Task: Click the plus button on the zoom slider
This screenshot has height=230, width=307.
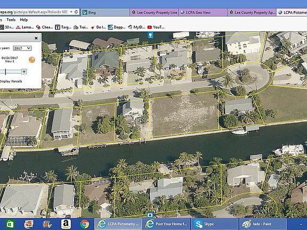Action: pos(24,71)
